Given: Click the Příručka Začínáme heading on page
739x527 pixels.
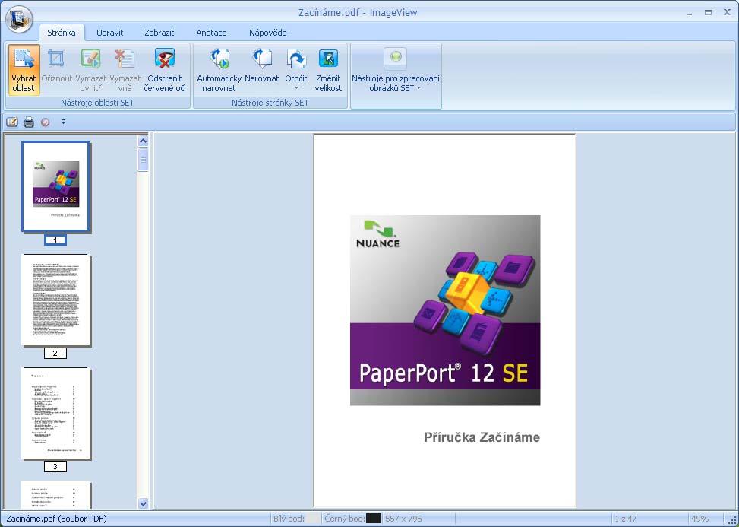Looking at the screenshot, I should pyautogui.click(x=482, y=437).
